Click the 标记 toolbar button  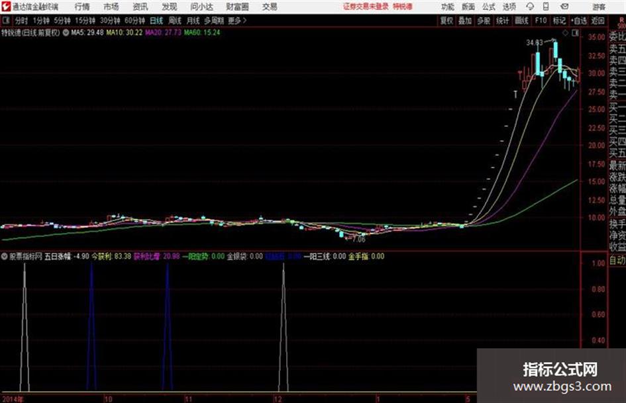point(559,21)
